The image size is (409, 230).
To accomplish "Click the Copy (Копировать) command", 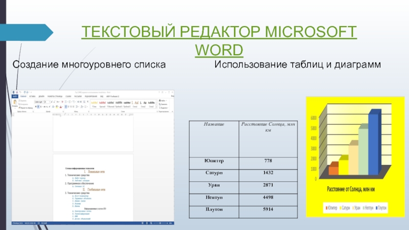I will pos(23,104).
